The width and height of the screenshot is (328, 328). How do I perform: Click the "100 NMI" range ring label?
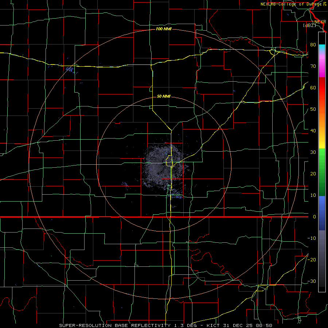164,29
